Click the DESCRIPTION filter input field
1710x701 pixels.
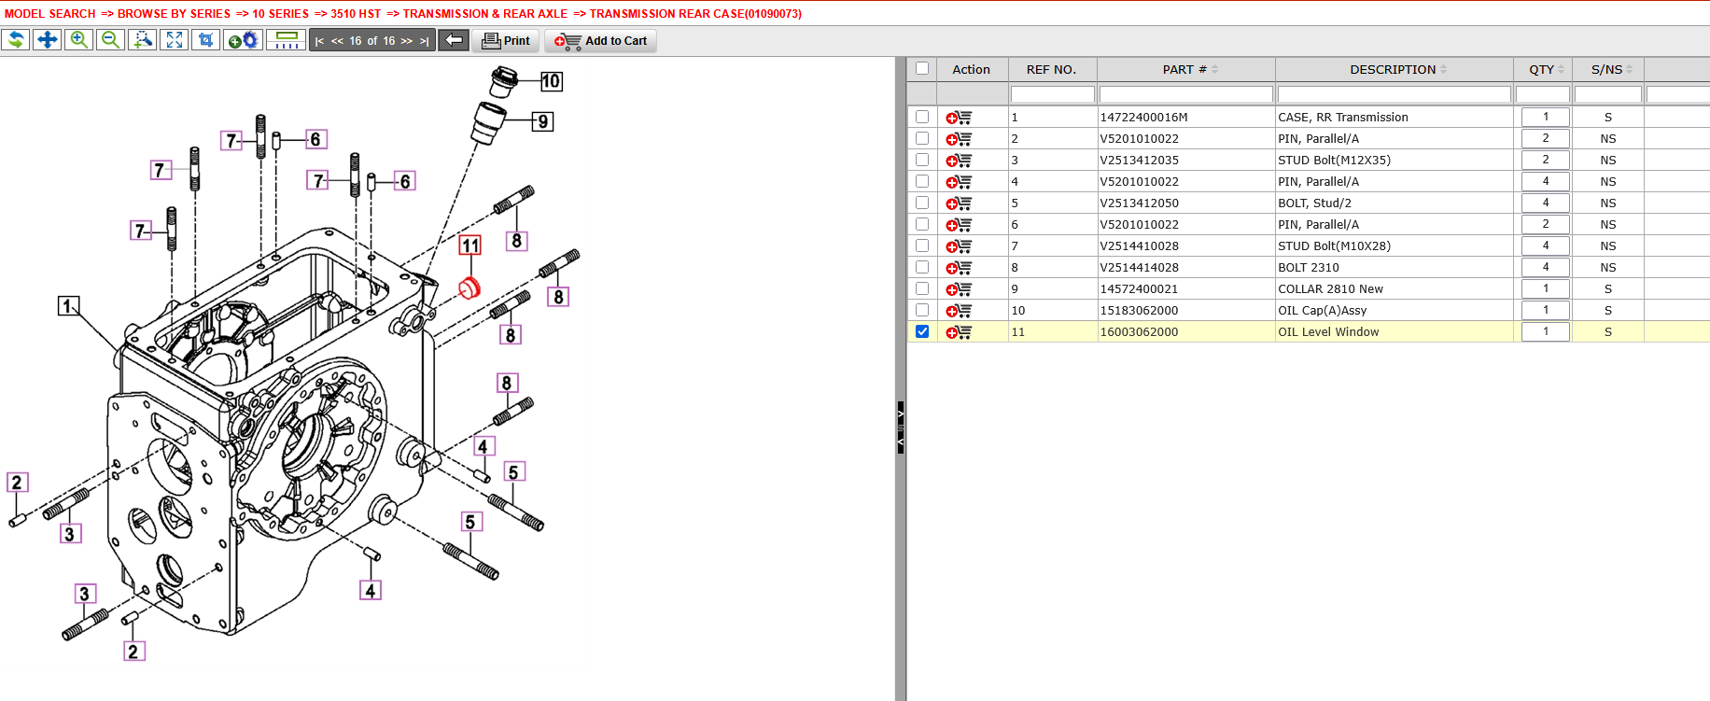[x=1394, y=94]
